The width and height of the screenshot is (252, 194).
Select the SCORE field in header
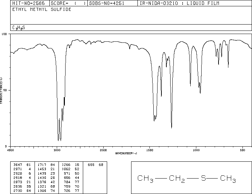tap(68, 3)
